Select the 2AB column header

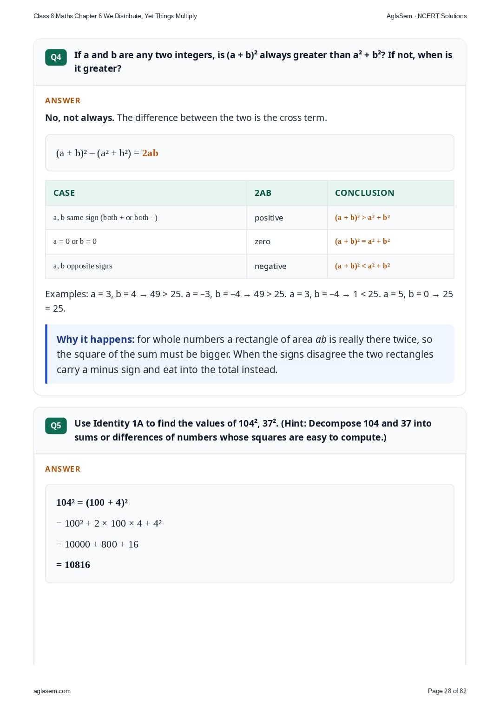[x=263, y=193]
